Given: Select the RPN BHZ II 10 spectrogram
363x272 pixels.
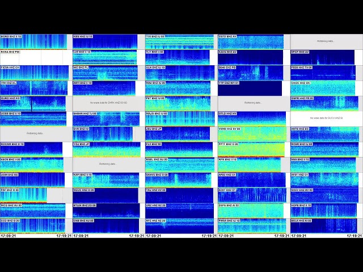Looking at the screenshot, I should click(x=250, y=165).
